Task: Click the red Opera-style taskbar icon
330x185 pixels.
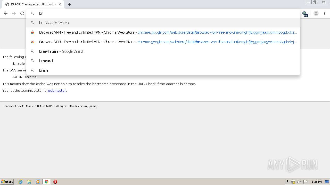Action: 55,182
